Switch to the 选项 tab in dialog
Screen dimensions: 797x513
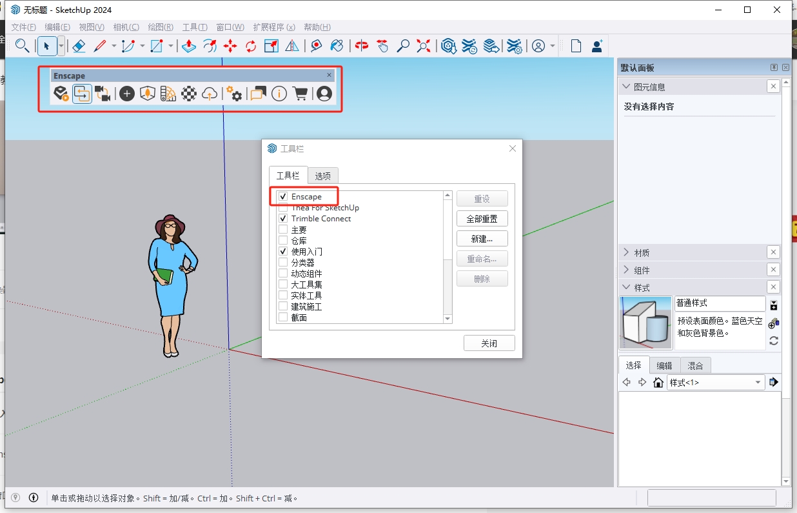click(x=323, y=176)
